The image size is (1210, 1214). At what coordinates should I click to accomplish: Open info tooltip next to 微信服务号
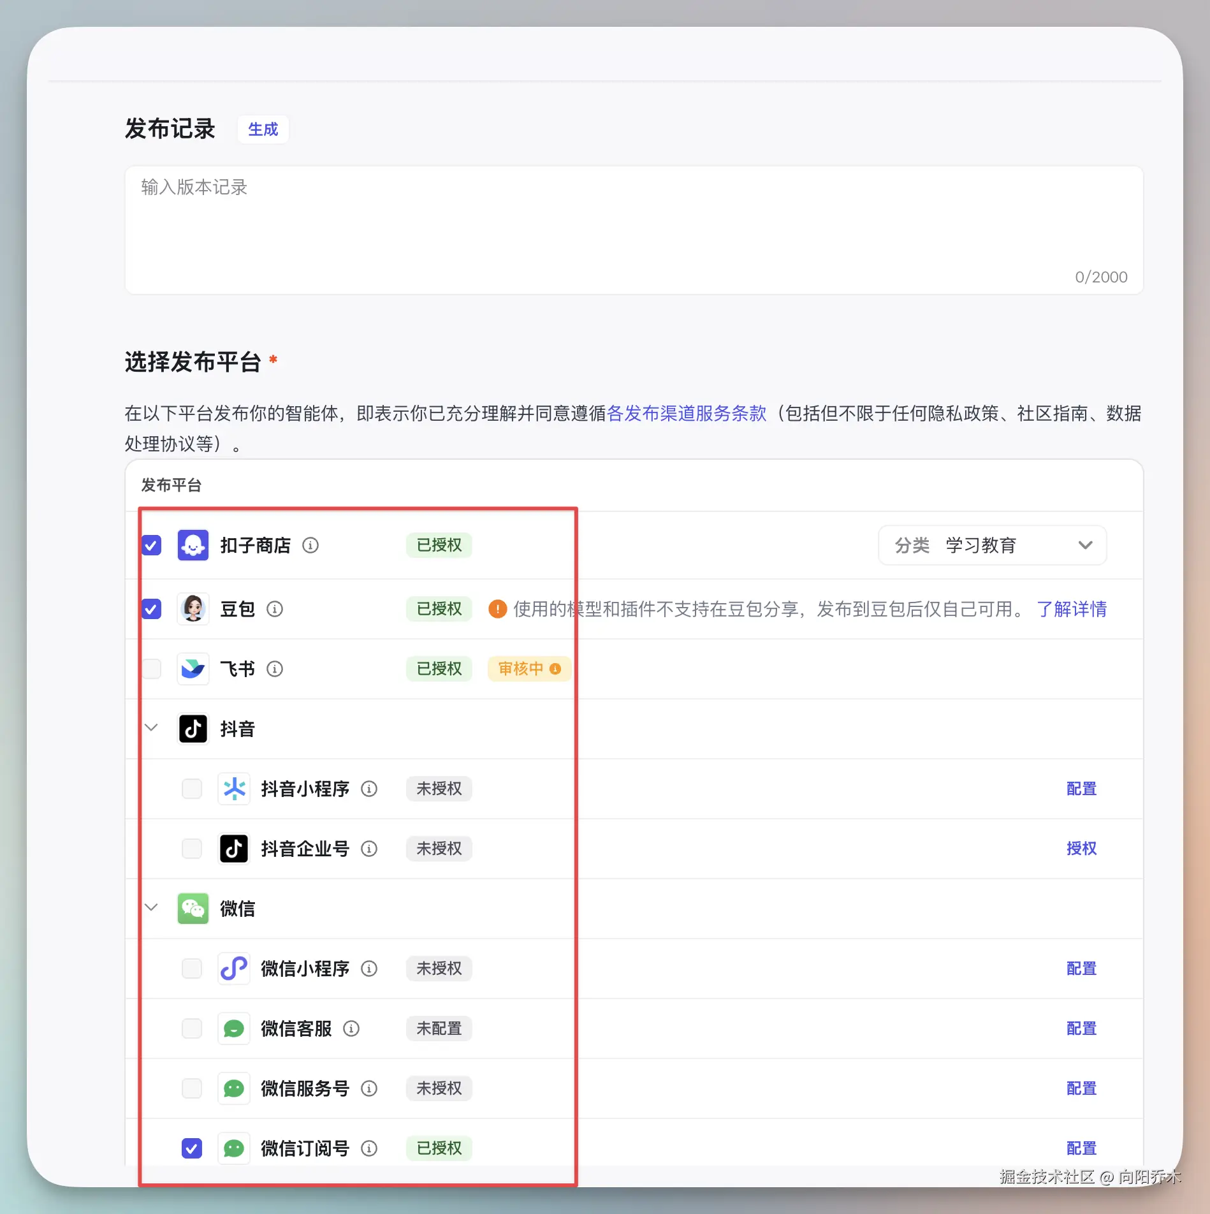(369, 1088)
